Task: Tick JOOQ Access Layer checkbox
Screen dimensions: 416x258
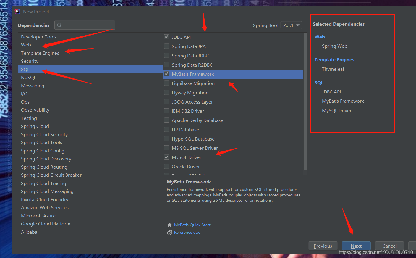Action: pyautogui.click(x=167, y=102)
